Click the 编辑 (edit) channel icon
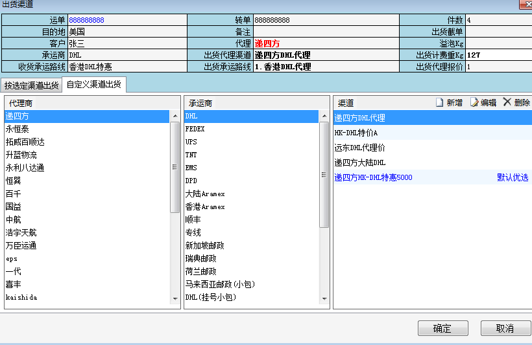Viewport: 532px width, 345px height. click(474, 102)
